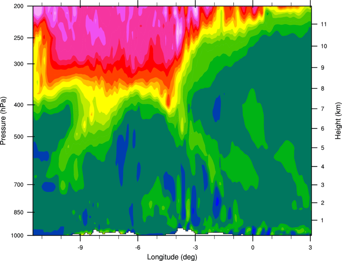Select the 6 km height label
The image size is (342, 261).
coord(323,128)
